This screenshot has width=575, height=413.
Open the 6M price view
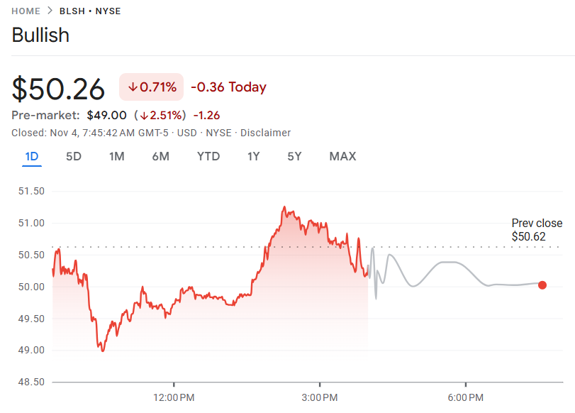point(161,156)
